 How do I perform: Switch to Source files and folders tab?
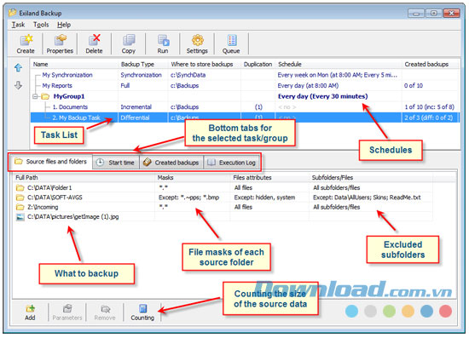click(51, 162)
